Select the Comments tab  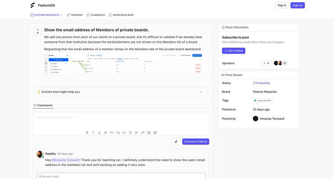43,105
